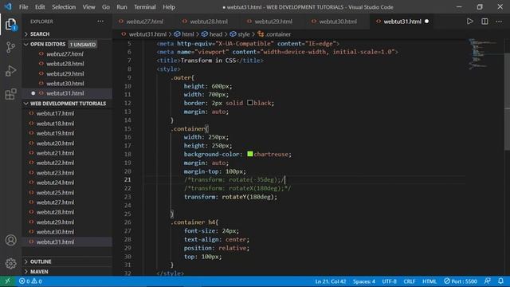Open the Edit menu
Image resolution: width=510 pixels, height=287 pixels.
(x=40, y=7)
